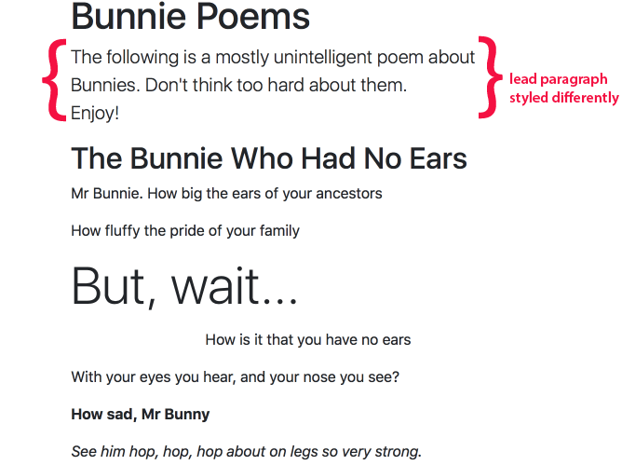Viewport: 622px width, 465px height.
Task: Click the red 'styled differently' annotation text
Action: pos(563,97)
